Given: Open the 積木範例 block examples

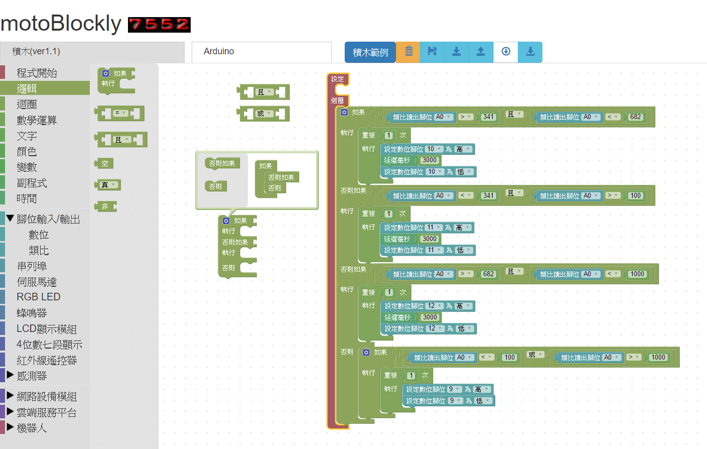Looking at the screenshot, I should 370,52.
